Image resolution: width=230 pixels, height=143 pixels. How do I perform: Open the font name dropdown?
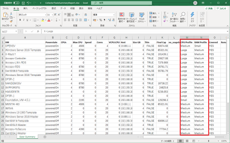coord(46,15)
